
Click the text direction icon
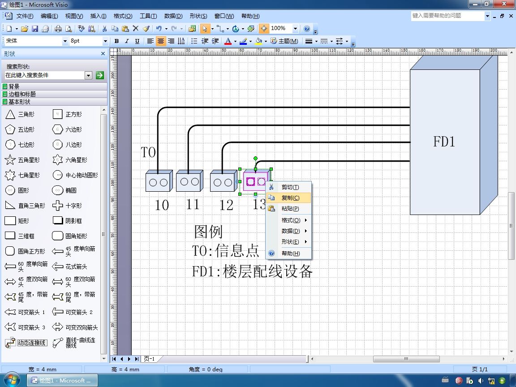coord(181,41)
